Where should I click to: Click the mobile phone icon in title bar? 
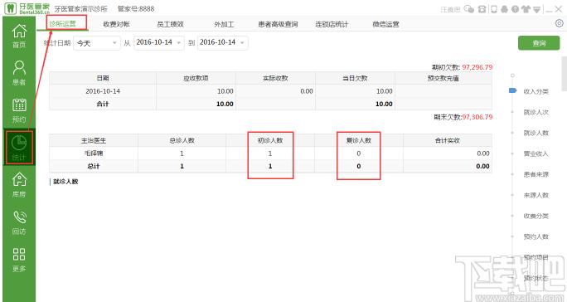493,9
